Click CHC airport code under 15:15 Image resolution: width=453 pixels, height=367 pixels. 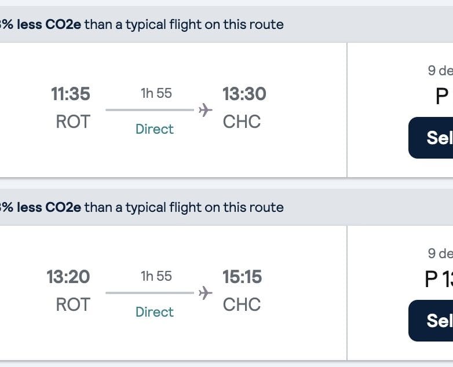[x=242, y=304]
